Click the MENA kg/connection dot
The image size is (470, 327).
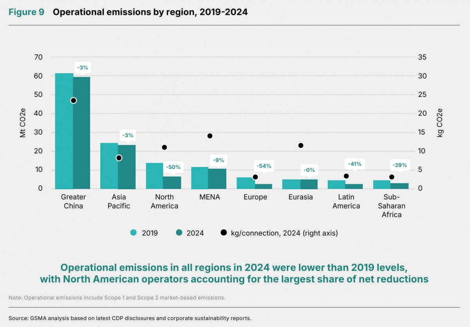[210, 136]
